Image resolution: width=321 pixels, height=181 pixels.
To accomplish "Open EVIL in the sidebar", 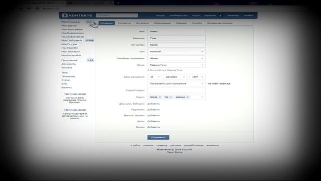I will pyautogui.click(x=64, y=83).
